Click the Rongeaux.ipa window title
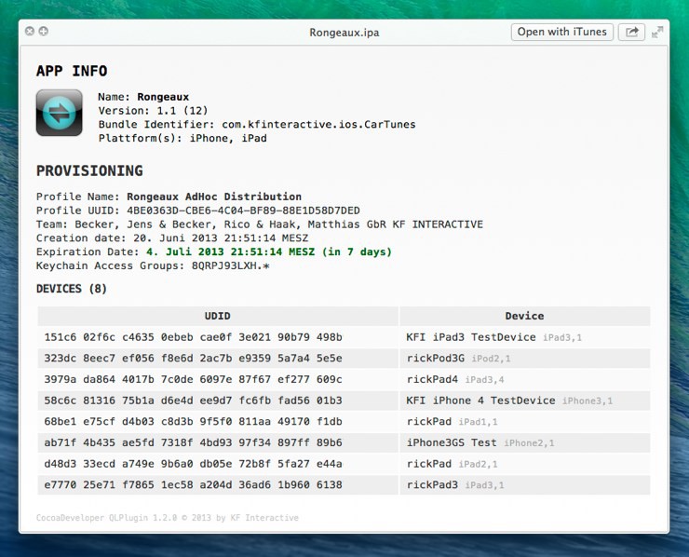 point(344,32)
